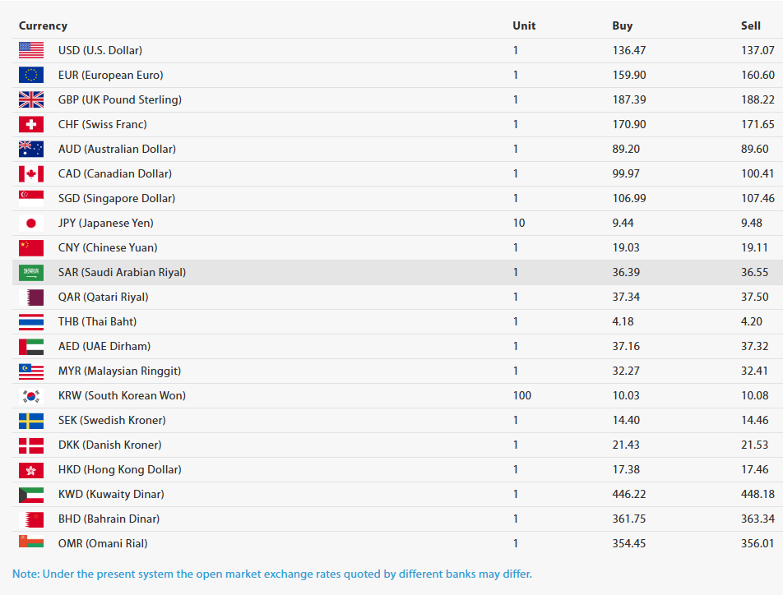Click the Japanese flag icon

31,224
